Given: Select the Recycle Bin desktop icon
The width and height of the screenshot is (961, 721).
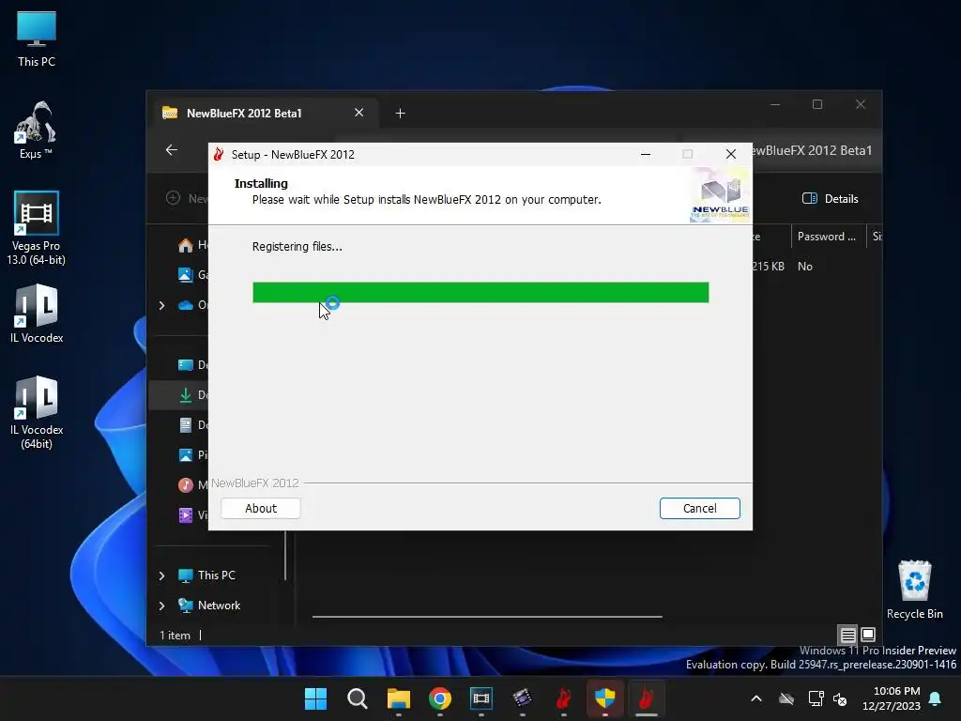Looking at the screenshot, I should point(914,590).
